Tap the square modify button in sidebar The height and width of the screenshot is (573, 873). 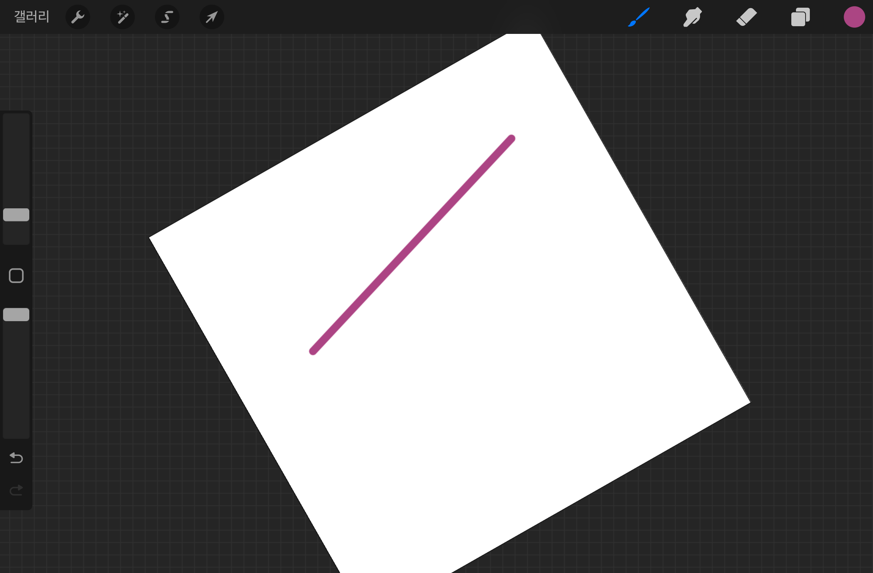click(x=16, y=276)
